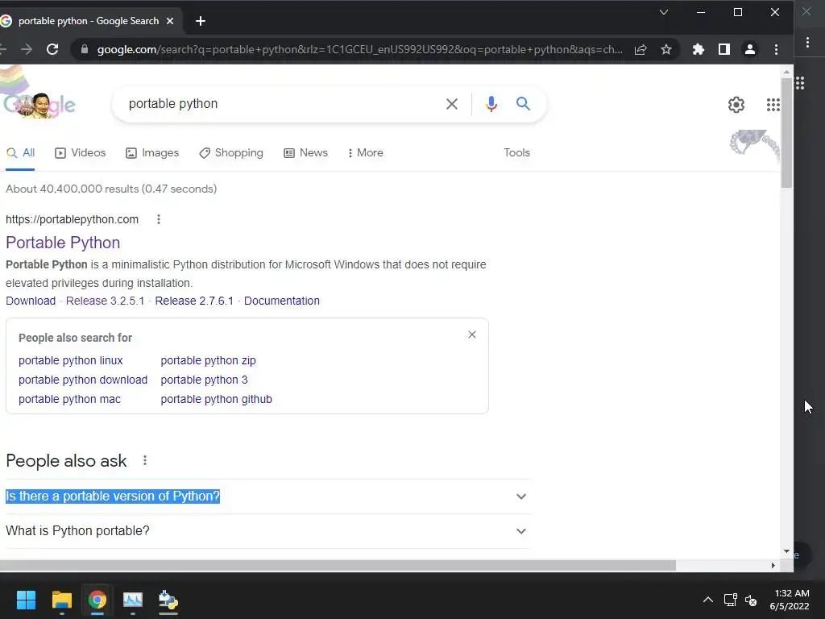Close the People also search for box

click(472, 334)
